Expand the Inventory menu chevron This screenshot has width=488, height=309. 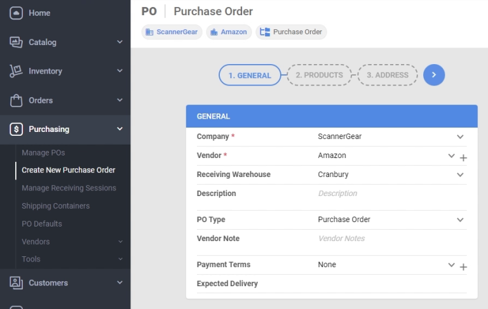(x=120, y=71)
